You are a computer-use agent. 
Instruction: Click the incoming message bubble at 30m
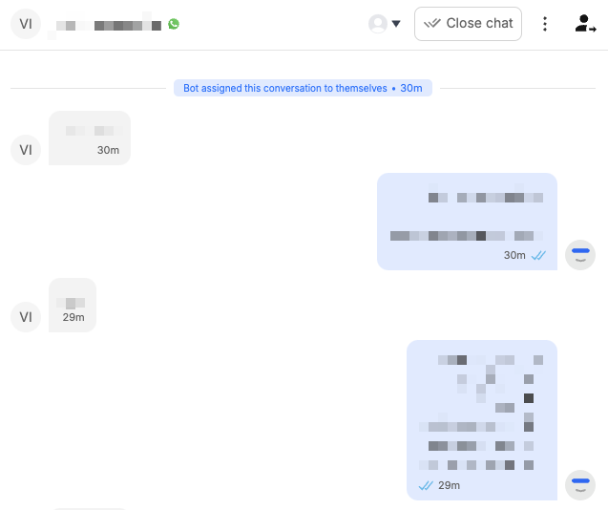click(x=90, y=138)
